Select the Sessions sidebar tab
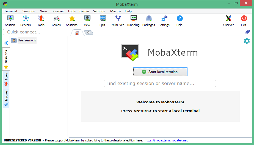 click(x=6, y=59)
